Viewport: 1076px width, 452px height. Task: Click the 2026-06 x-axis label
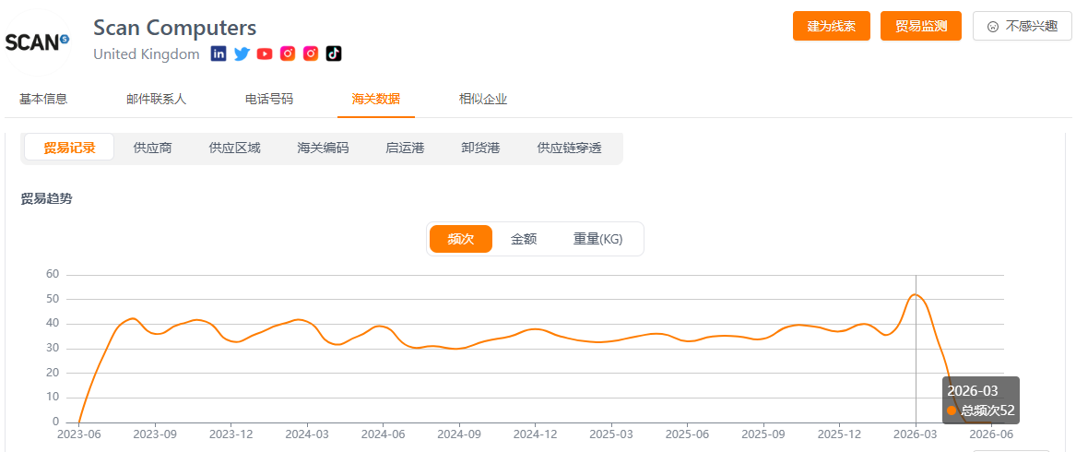pos(991,434)
